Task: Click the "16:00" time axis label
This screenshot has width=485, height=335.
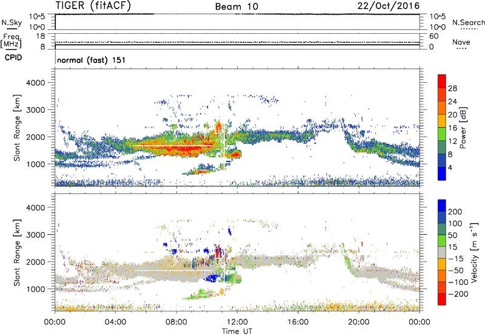Action: [x=298, y=322]
